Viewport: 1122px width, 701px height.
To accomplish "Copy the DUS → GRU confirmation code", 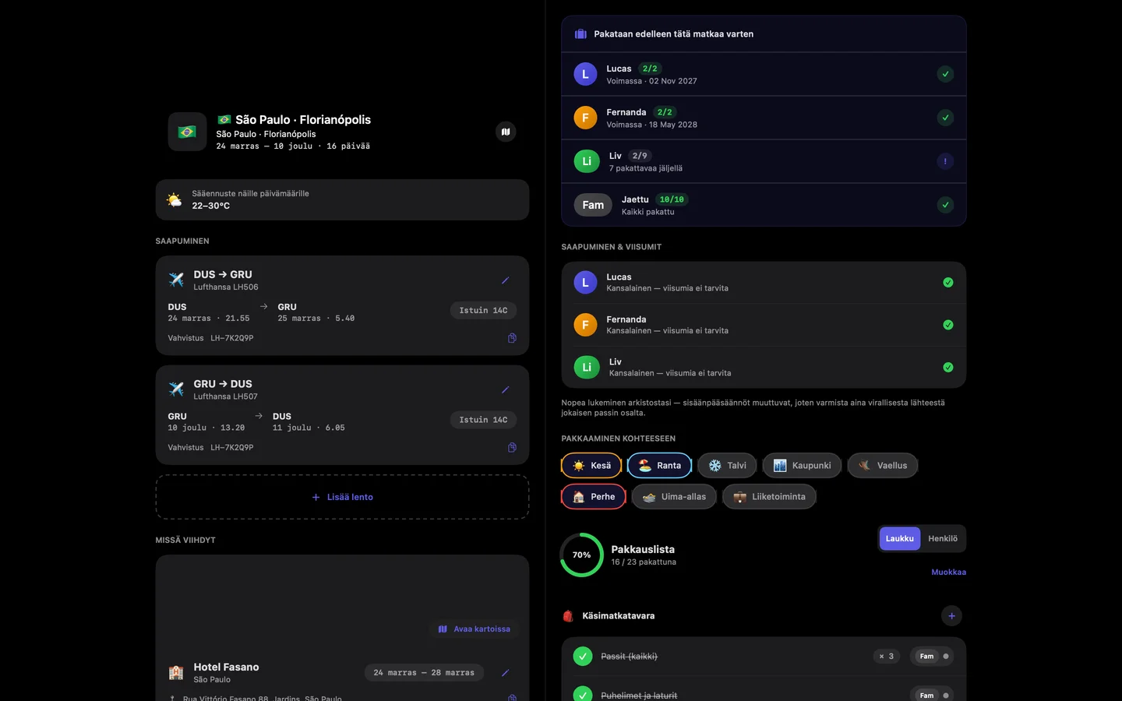I will tap(512, 338).
